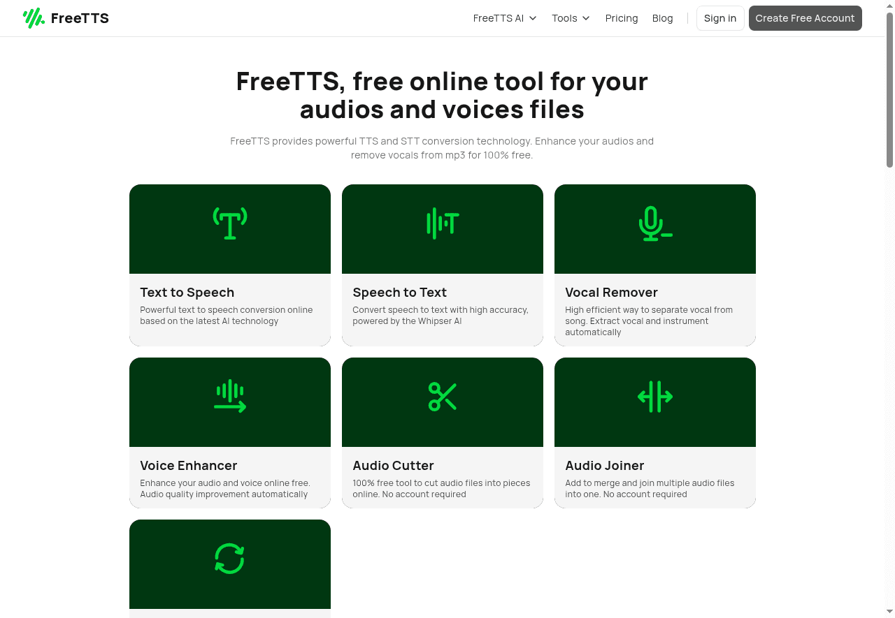Open the Pricing page
The image size is (895, 618).
[621, 18]
